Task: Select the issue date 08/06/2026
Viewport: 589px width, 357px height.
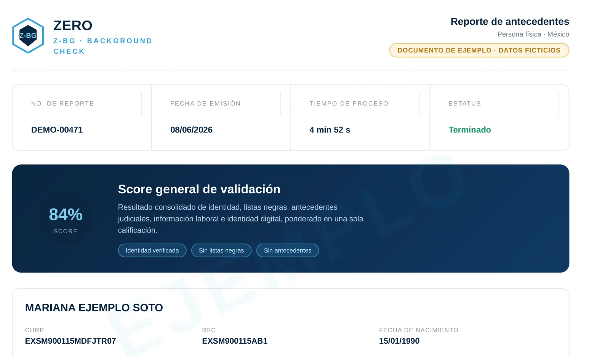Action: point(191,130)
